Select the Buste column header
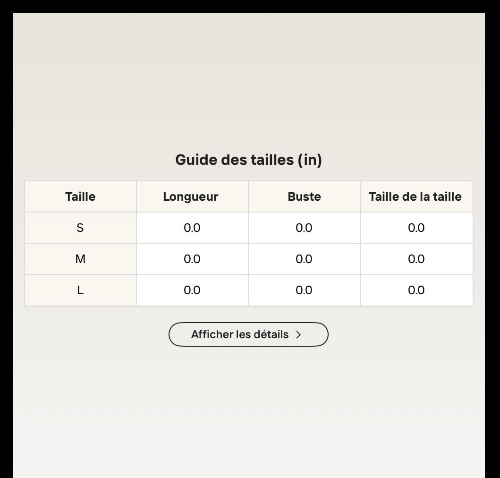This screenshot has height=478, width=500. point(305,196)
